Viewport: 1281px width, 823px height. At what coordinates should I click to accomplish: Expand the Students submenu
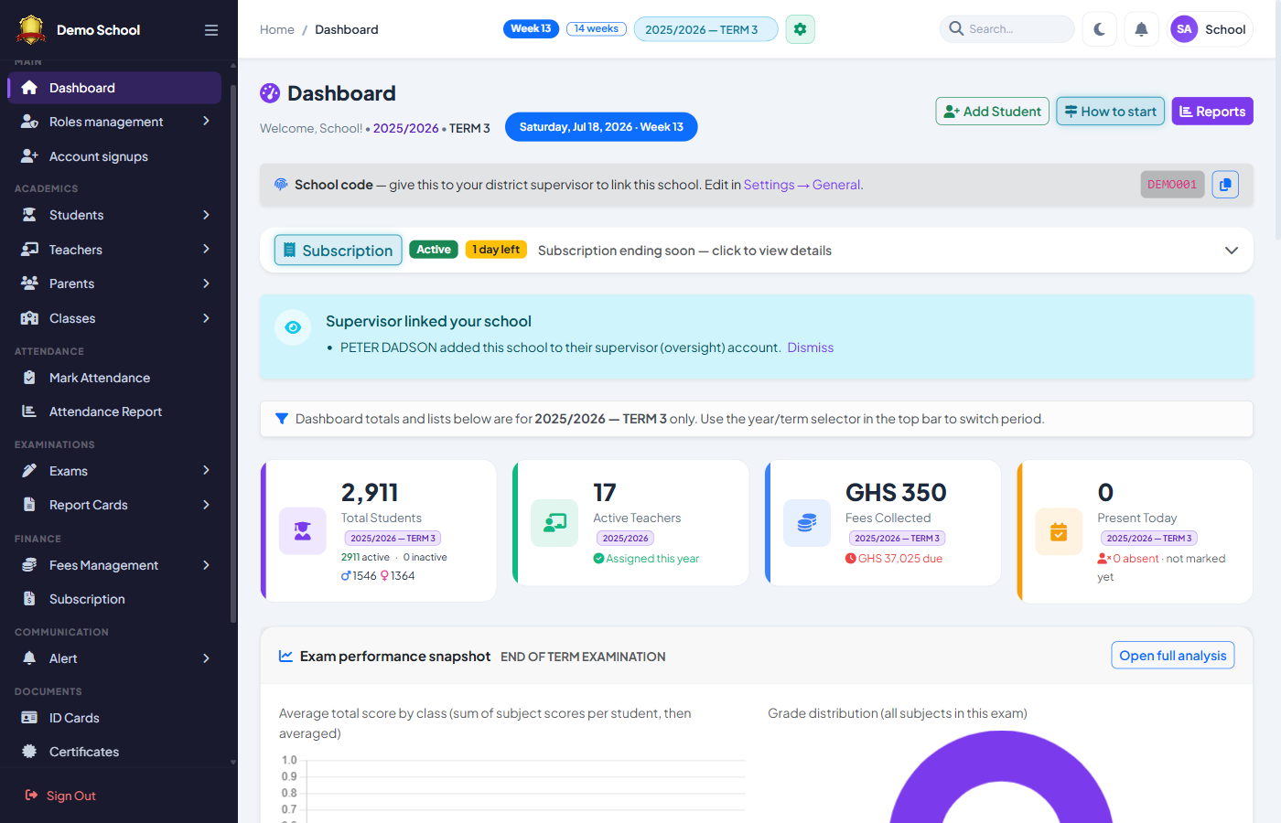(206, 215)
